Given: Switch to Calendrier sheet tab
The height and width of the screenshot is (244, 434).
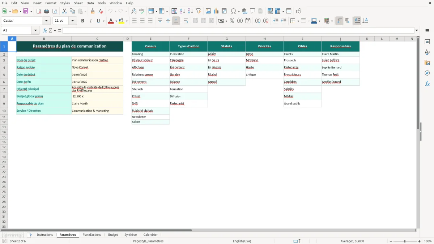Looking at the screenshot, I should pyautogui.click(x=150, y=235).
